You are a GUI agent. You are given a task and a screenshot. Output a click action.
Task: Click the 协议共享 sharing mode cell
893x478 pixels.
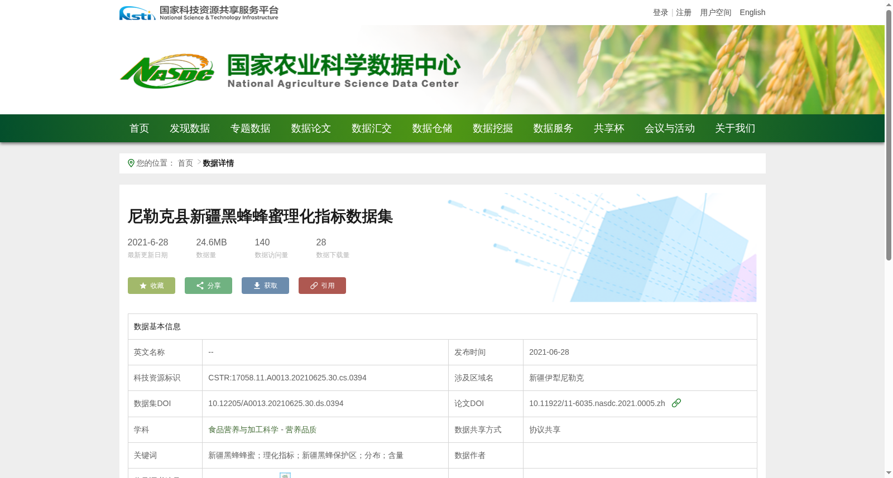click(640, 429)
